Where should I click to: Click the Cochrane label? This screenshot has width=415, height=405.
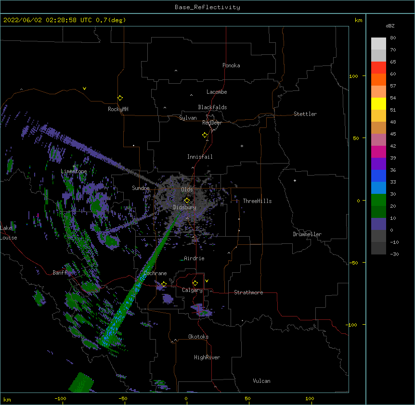tap(155, 273)
